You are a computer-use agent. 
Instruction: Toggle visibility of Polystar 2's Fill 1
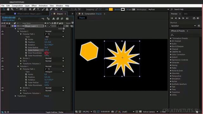(x=2, y=61)
